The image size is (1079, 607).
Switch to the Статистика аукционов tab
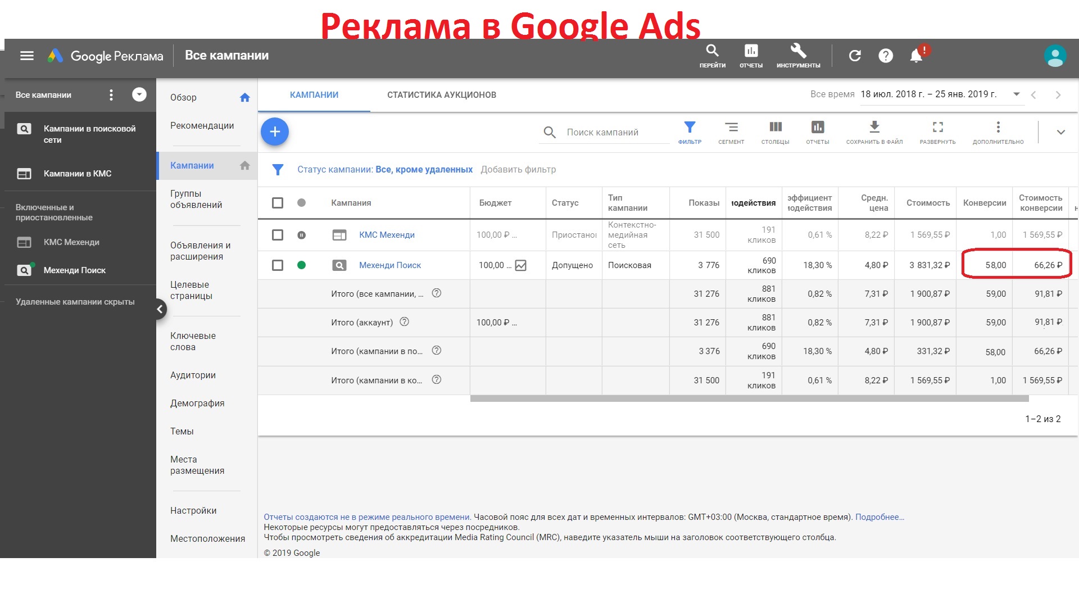[x=442, y=95]
